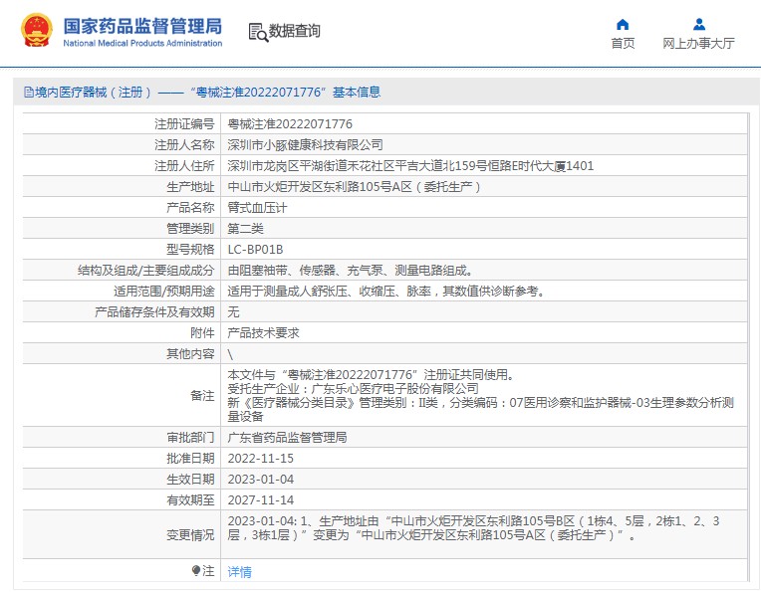Viewport: 761px width, 592px height.
Task: Select model LC-BP01B
Action: pos(255,249)
